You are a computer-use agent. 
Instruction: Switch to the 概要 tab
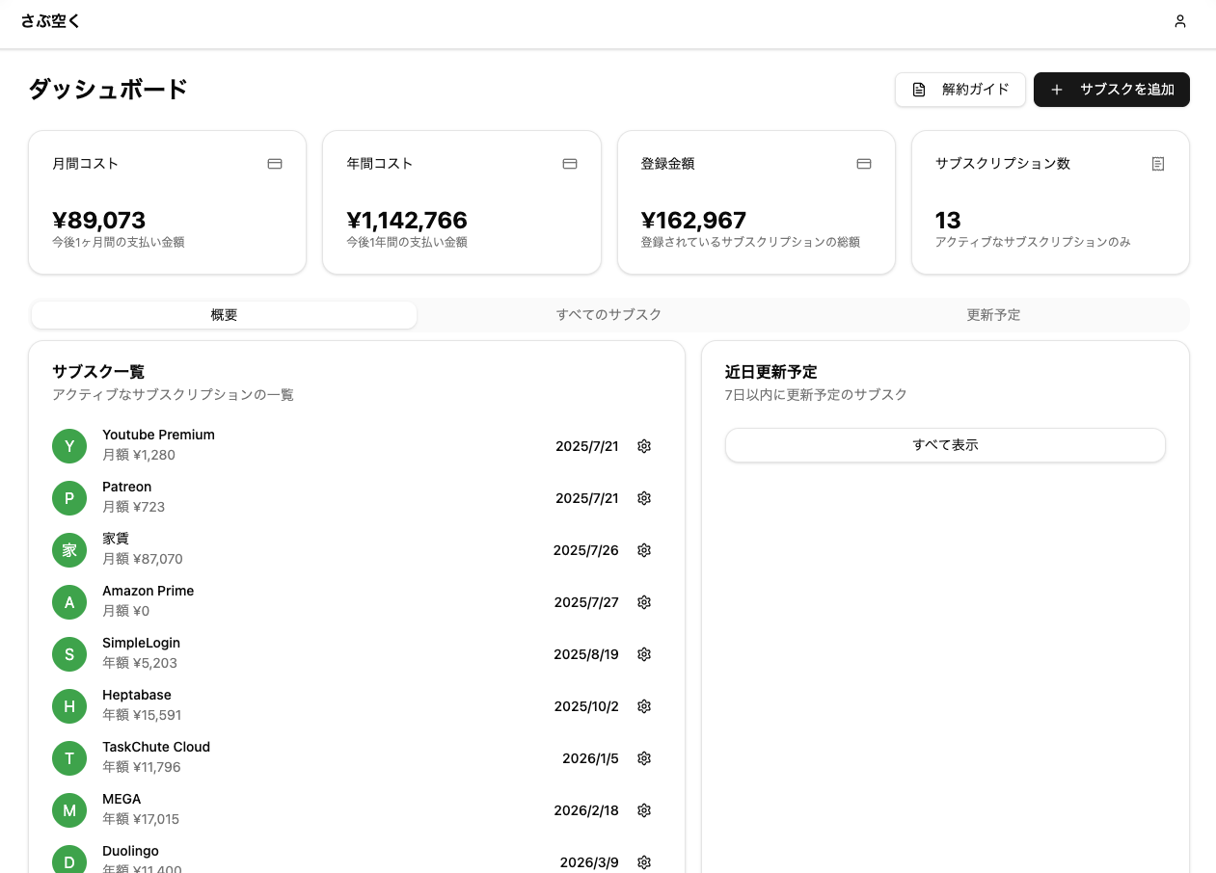224,315
